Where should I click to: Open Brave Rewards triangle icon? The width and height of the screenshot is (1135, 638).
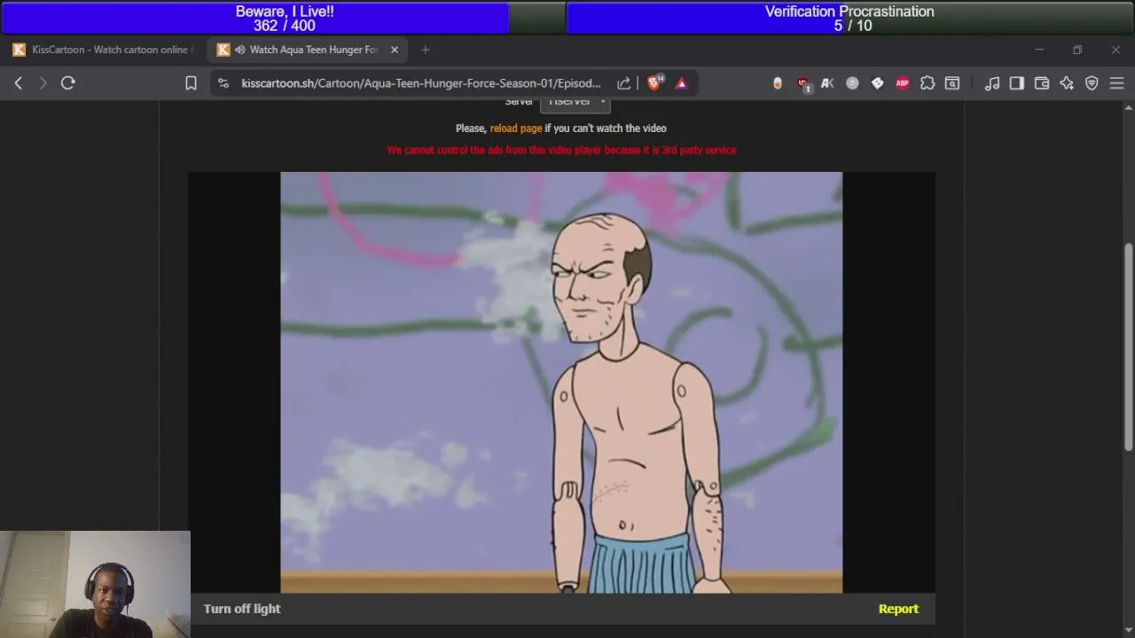(x=682, y=83)
